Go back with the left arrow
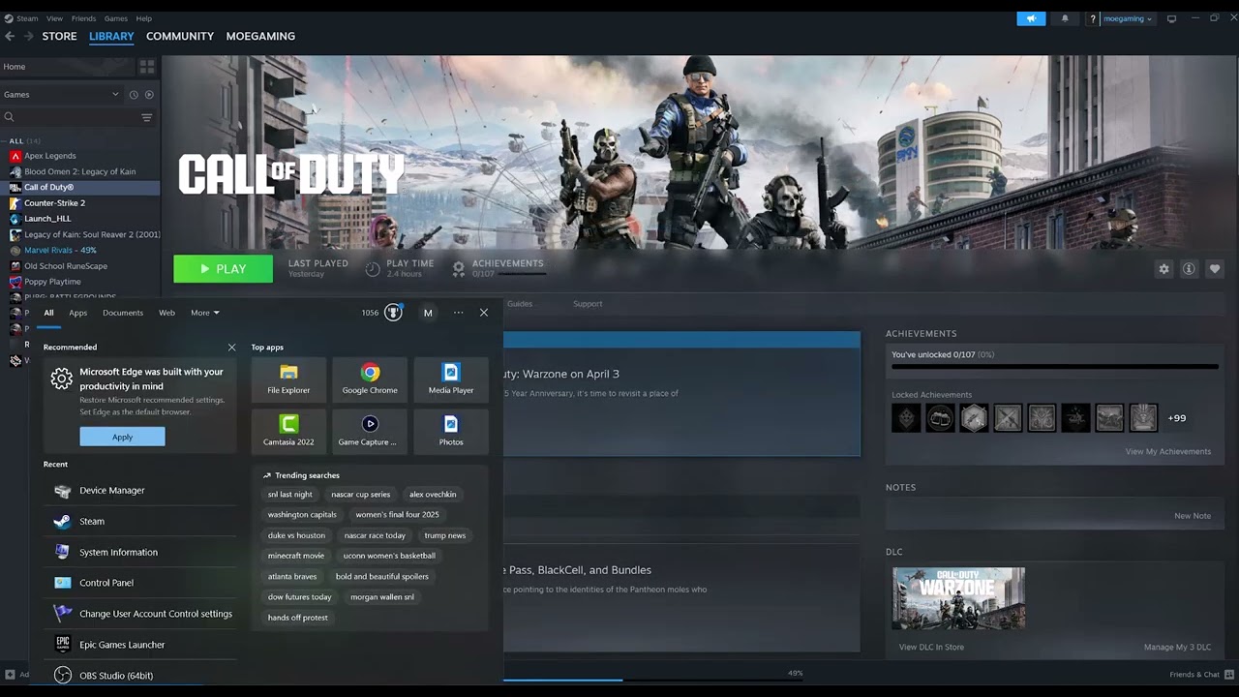The width and height of the screenshot is (1239, 697). [x=10, y=36]
